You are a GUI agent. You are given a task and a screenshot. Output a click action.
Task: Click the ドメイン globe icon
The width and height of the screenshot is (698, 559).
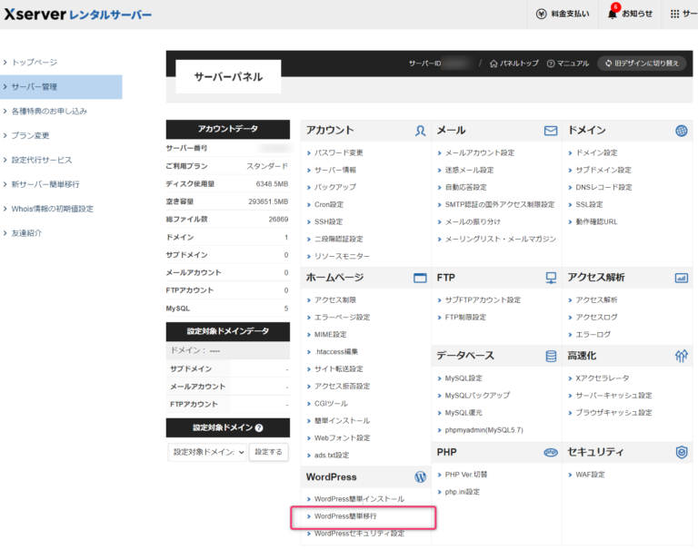click(681, 131)
